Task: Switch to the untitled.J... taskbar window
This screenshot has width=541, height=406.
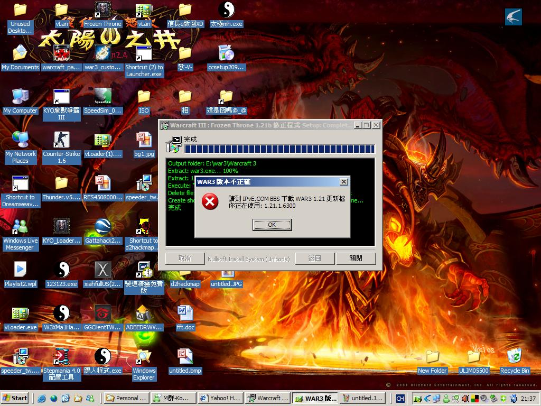Action: coord(361,398)
